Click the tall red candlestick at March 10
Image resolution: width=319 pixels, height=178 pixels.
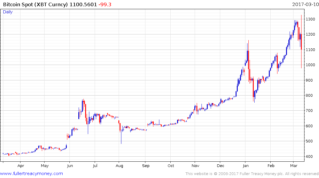pos(301,42)
